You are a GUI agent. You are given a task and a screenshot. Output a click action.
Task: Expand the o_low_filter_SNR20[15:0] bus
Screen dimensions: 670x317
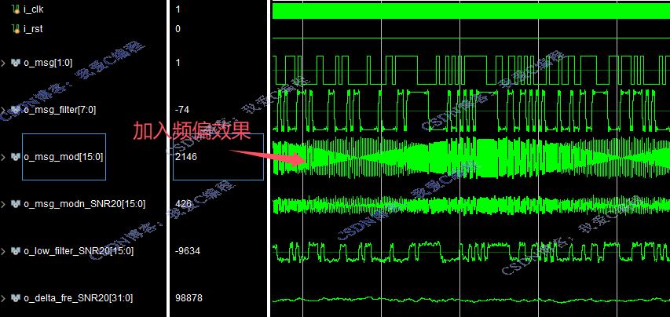click(3, 251)
